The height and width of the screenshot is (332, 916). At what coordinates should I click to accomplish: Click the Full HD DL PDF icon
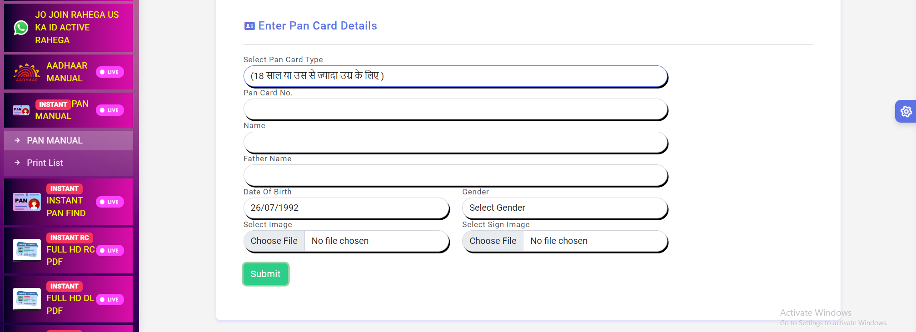click(x=27, y=299)
